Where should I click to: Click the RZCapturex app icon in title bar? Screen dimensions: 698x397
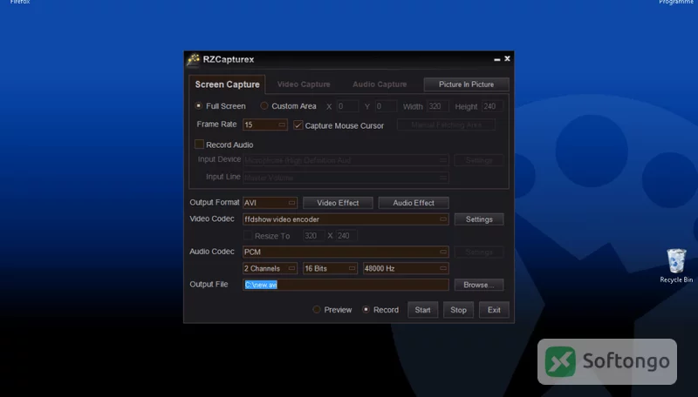coord(193,59)
